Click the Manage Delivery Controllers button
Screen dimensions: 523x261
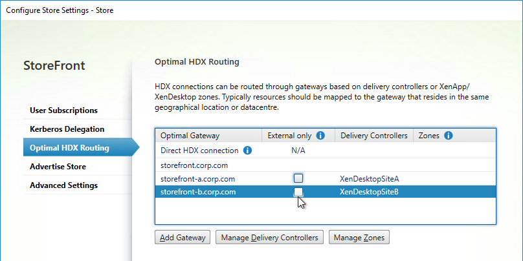click(269, 237)
